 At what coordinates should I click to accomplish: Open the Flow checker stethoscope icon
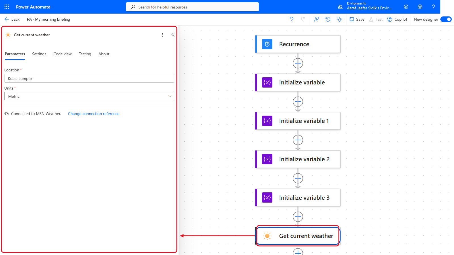point(339,19)
